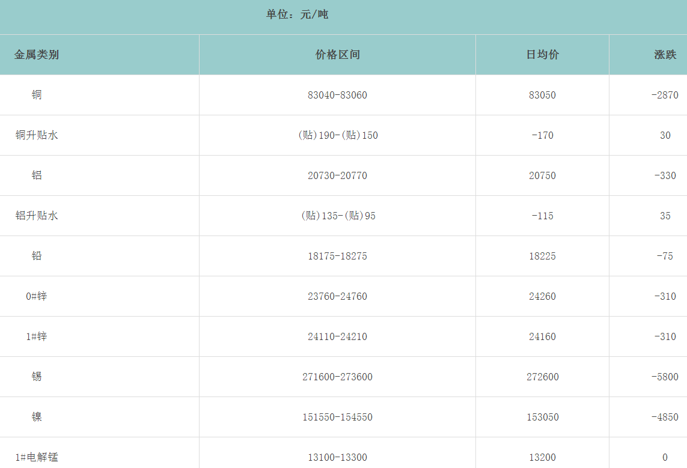Click the 价格区间 column header
Image resolution: width=687 pixels, height=468 pixels.
(x=337, y=55)
